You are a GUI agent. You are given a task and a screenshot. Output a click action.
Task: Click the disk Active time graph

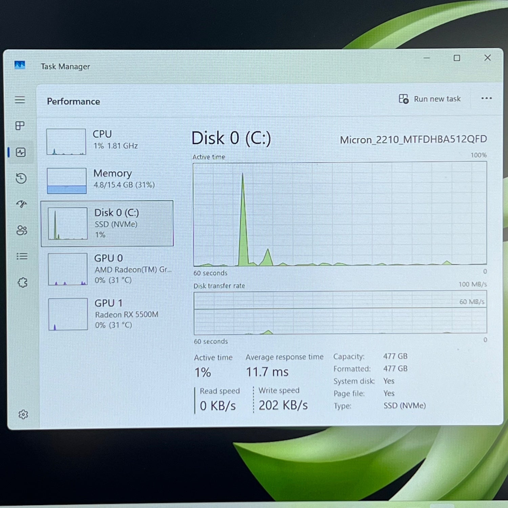340,214
